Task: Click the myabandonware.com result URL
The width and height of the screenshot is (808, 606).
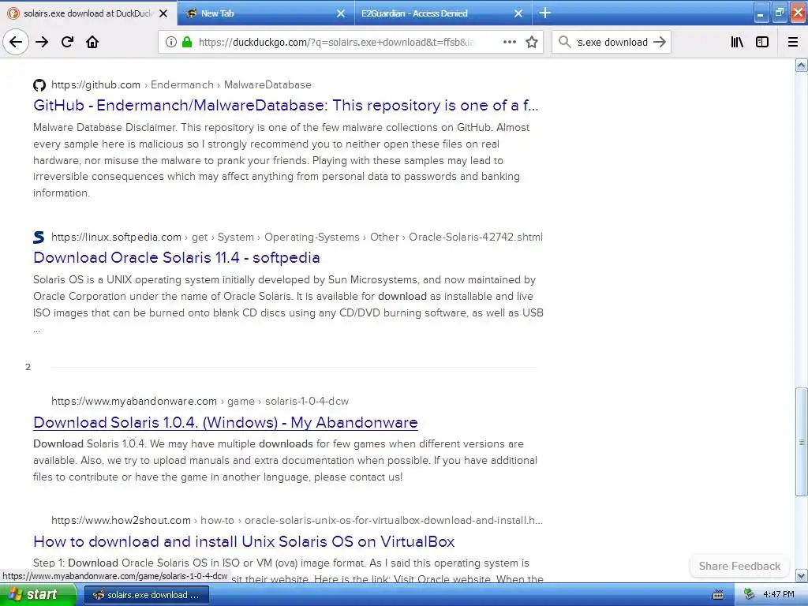Action: coord(200,401)
